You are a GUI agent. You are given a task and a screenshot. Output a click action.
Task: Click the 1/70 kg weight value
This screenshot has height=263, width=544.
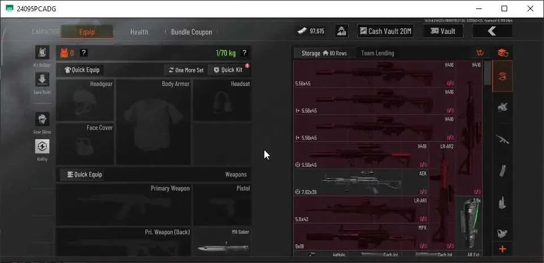(x=225, y=53)
